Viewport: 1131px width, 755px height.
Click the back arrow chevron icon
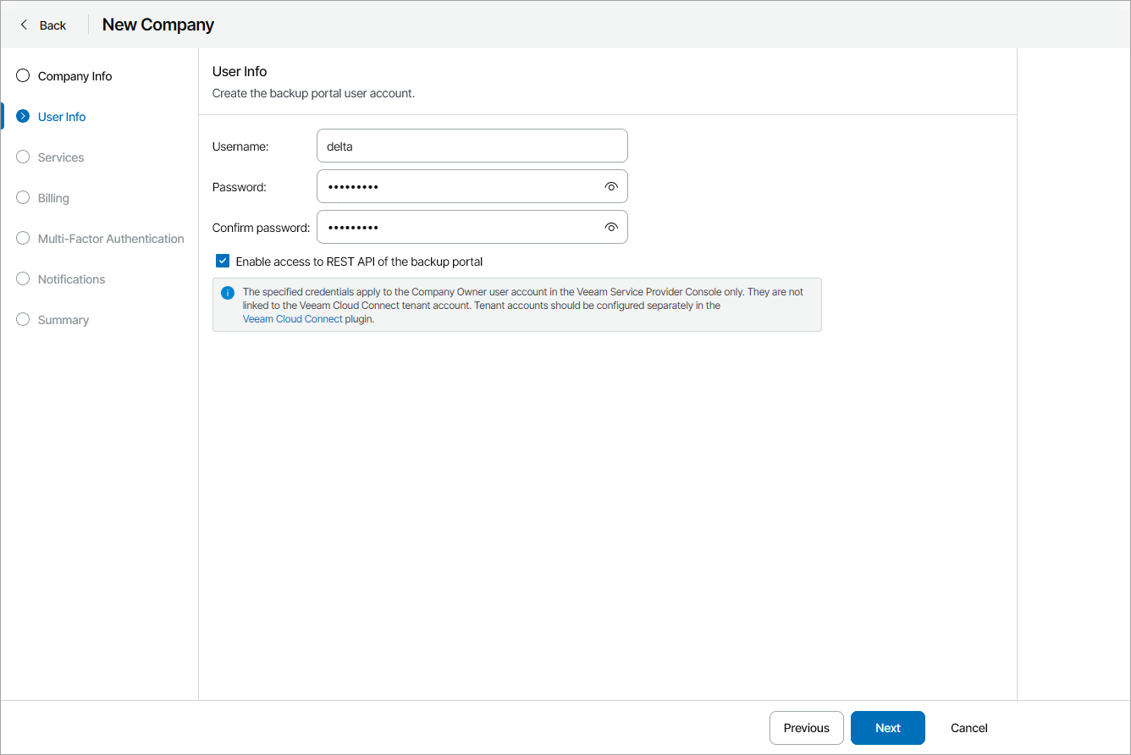pyautogui.click(x=24, y=25)
